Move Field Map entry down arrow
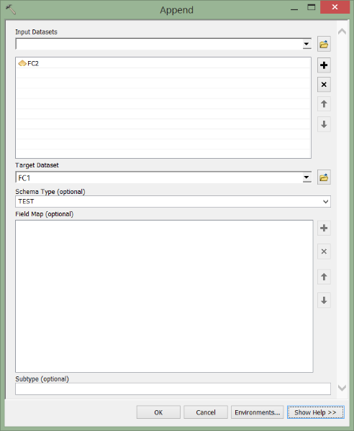The image size is (354, 431). tap(324, 300)
